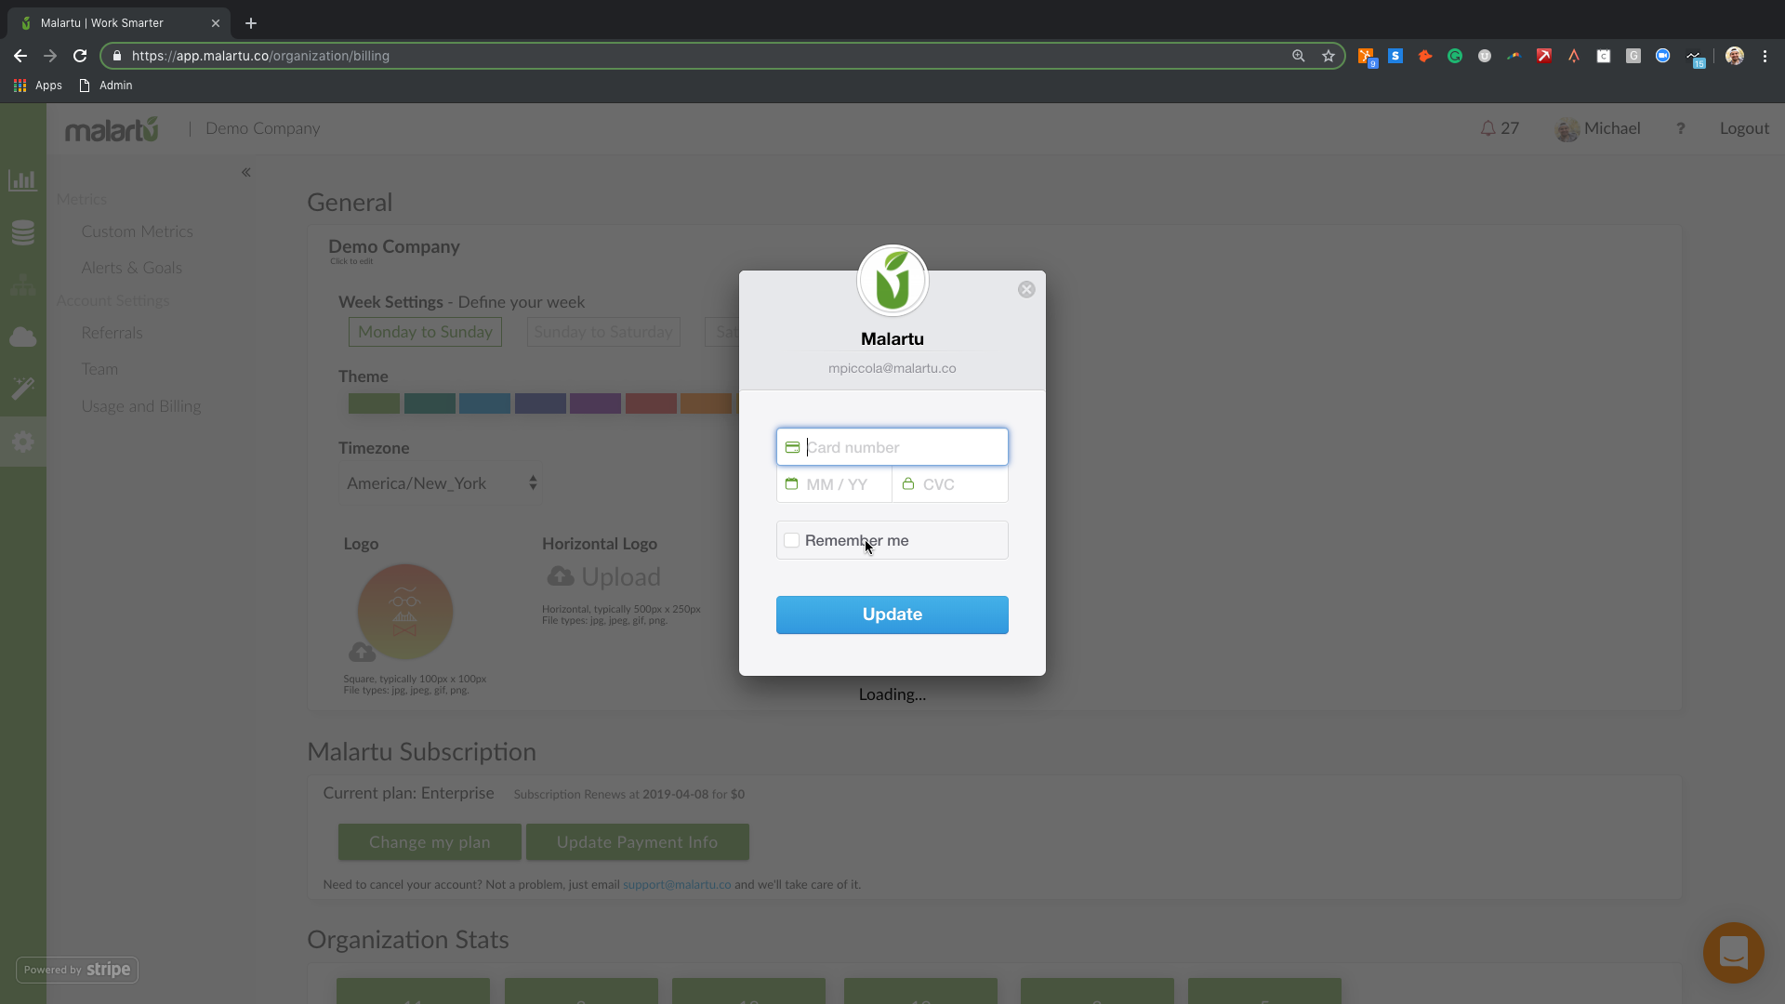Click logo cloud upload icon
The image size is (1785, 1004).
point(362,652)
